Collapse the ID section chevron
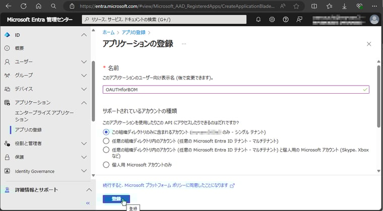 click(84, 35)
